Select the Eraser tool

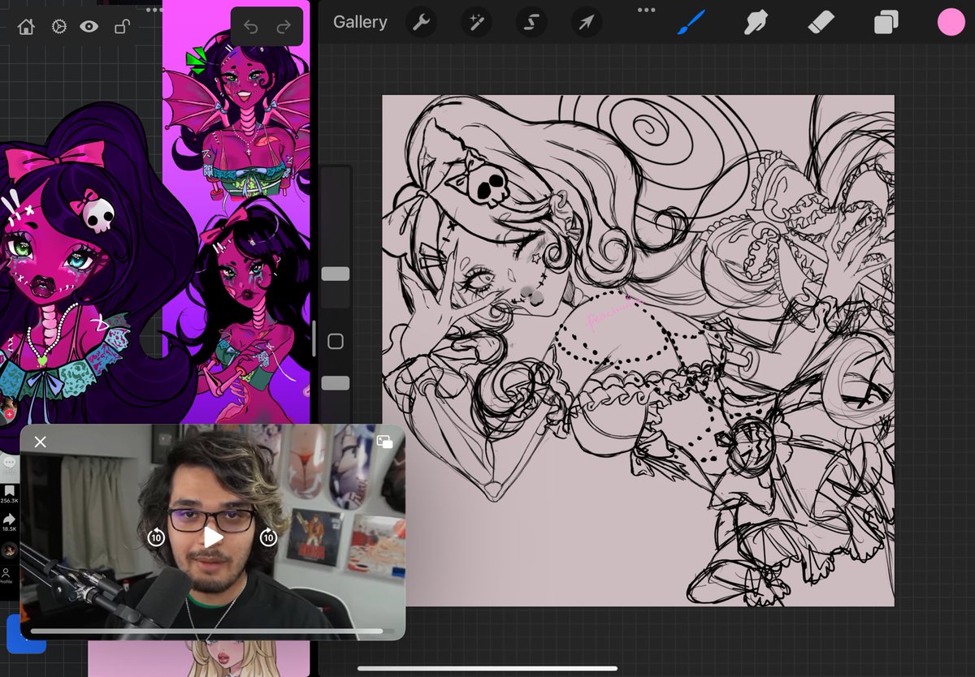pyautogui.click(x=821, y=22)
